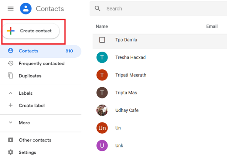Focus the Search input field
Screen dimensions: 227x157
point(151,8)
